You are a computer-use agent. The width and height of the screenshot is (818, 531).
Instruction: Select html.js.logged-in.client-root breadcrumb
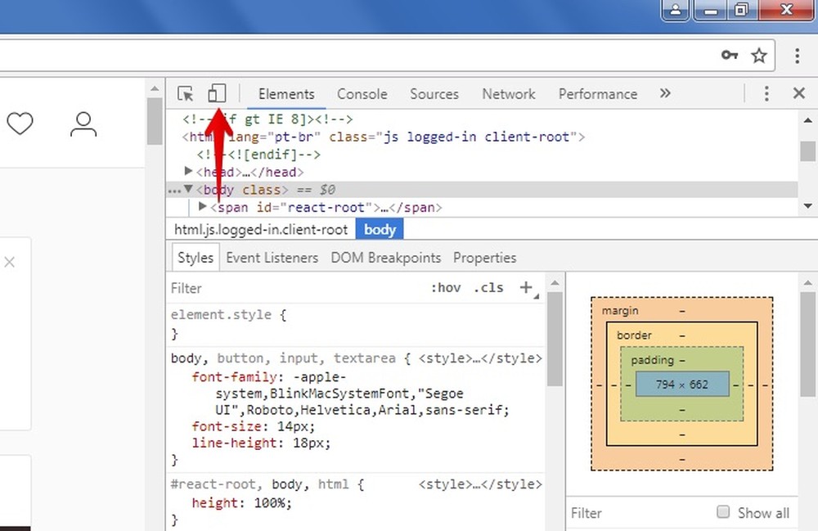(261, 230)
